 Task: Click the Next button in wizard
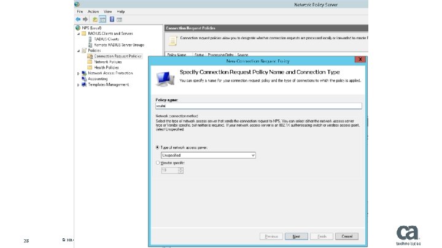point(297,236)
